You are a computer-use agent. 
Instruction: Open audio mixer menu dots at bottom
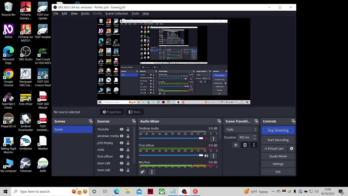152,172
